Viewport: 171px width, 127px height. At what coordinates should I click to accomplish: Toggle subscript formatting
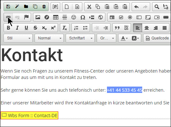click(x=44, y=28)
